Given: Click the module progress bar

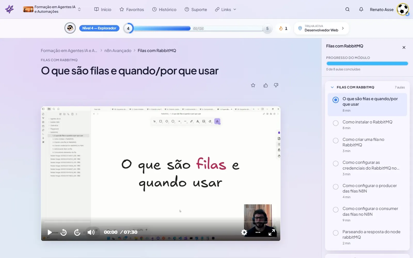Looking at the screenshot, I should (x=367, y=63).
